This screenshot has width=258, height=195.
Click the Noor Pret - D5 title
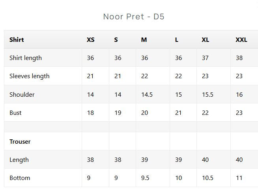pyautogui.click(x=134, y=17)
